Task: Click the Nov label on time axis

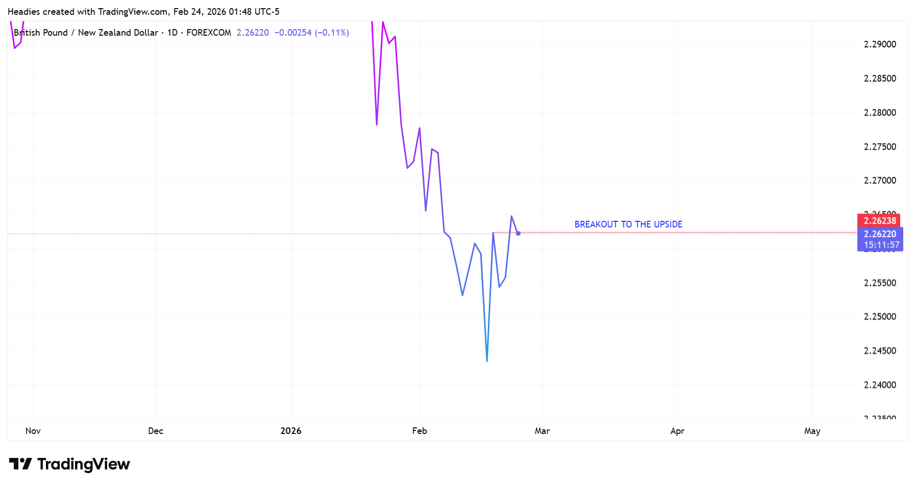Action: point(33,431)
